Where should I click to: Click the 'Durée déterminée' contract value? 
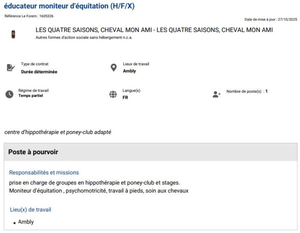(39, 72)
